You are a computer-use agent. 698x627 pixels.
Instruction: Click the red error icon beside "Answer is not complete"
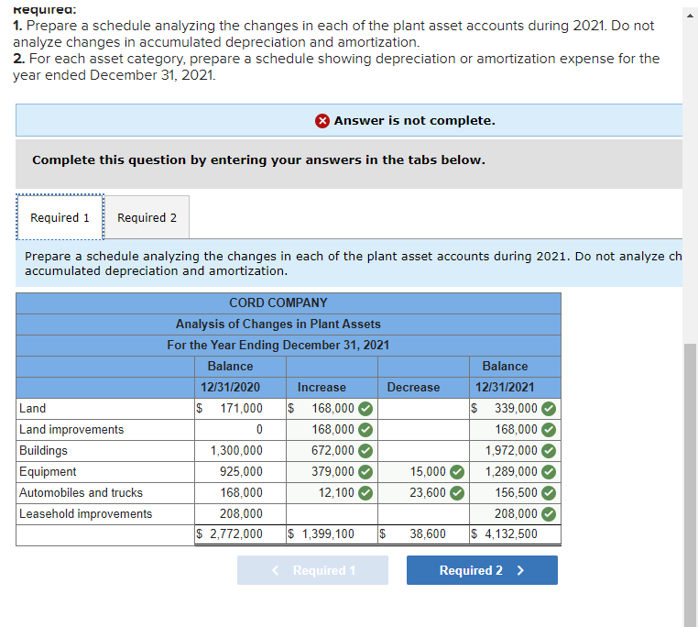tap(322, 121)
